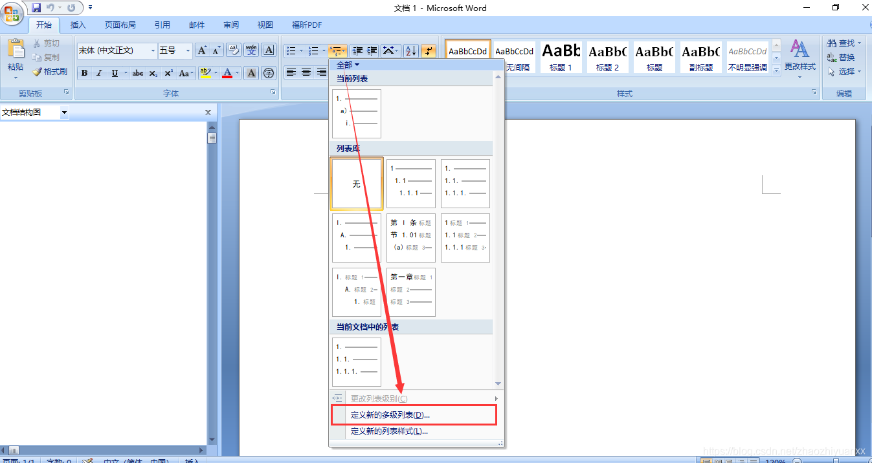Click the Shrink Font icon
Viewport: 872px width, 463px height.
pos(217,50)
